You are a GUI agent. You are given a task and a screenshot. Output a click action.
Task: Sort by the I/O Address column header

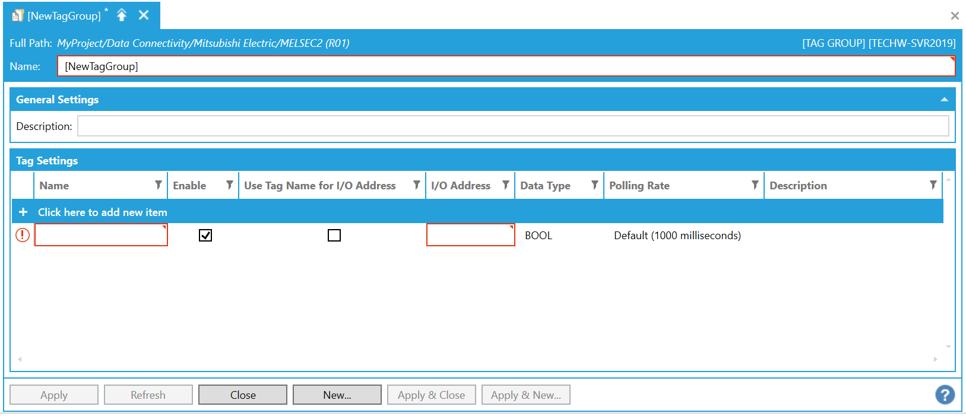coord(461,186)
